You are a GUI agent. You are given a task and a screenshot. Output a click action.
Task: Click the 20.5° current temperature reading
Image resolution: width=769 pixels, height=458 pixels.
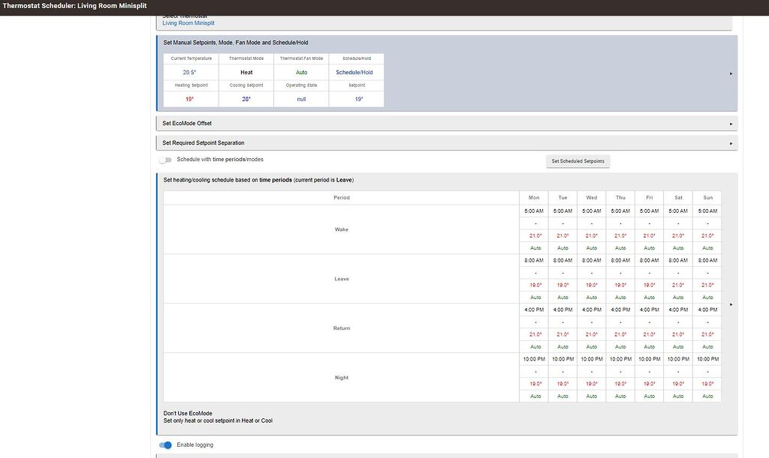click(190, 72)
